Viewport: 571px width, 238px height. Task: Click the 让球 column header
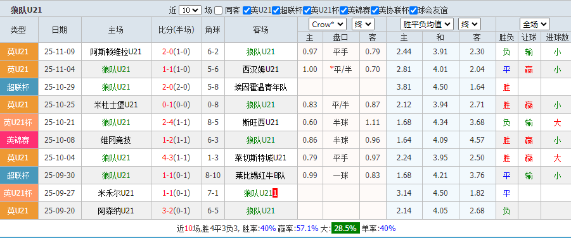click(529, 37)
